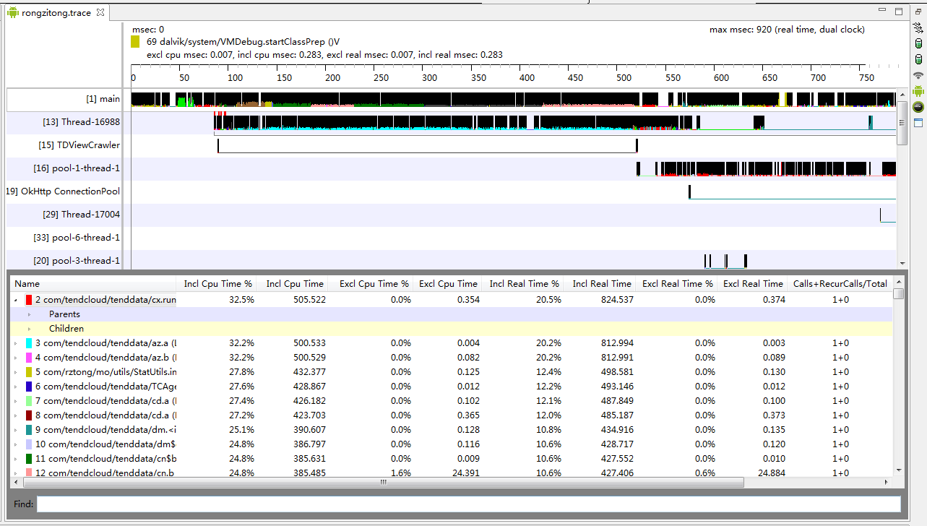Collapse row 2 com/tendcloud/tenddata/cx.run

(x=16, y=300)
